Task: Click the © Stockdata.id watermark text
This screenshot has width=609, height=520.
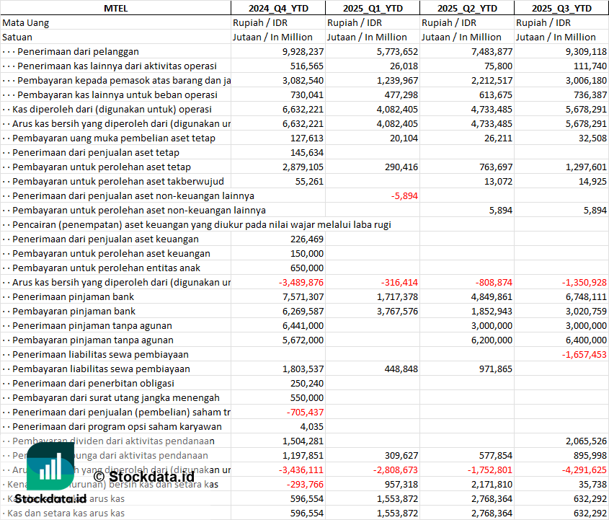Action: tap(143, 476)
